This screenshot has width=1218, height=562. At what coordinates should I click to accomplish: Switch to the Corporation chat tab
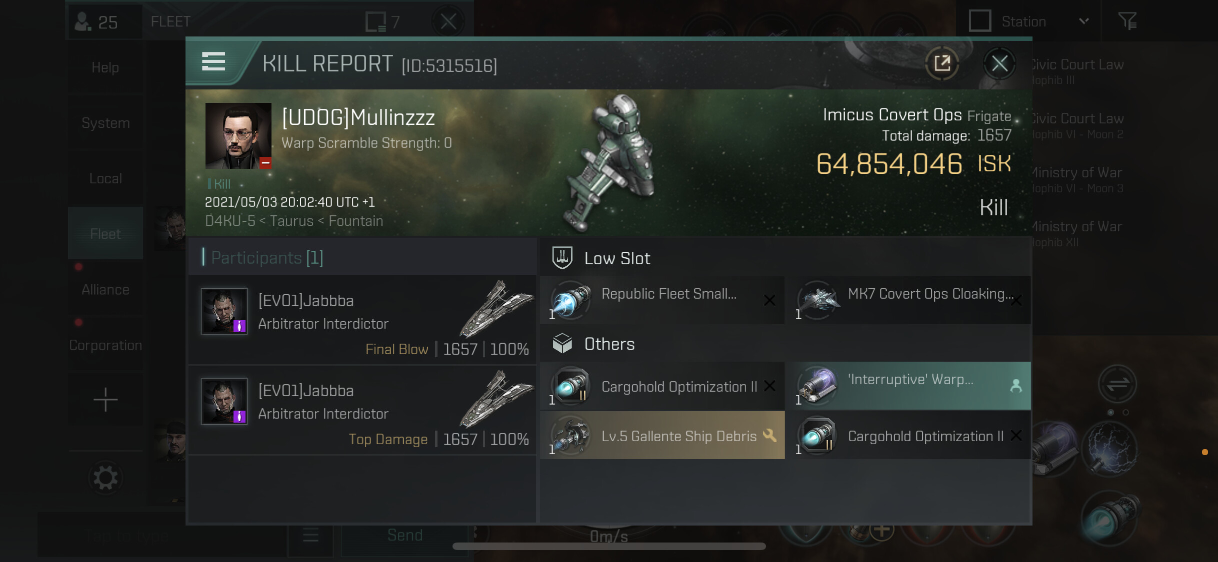(105, 345)
